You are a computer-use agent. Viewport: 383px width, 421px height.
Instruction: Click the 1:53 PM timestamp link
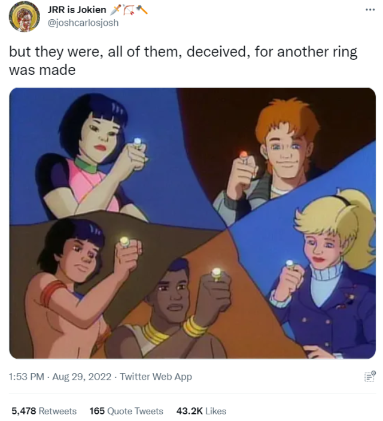tap(26, 377)
